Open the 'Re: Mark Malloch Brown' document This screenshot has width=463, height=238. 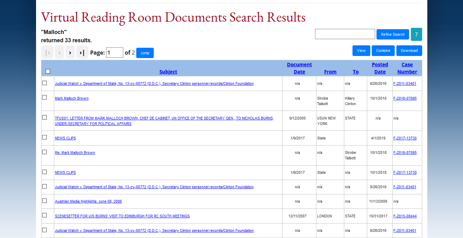75,152
